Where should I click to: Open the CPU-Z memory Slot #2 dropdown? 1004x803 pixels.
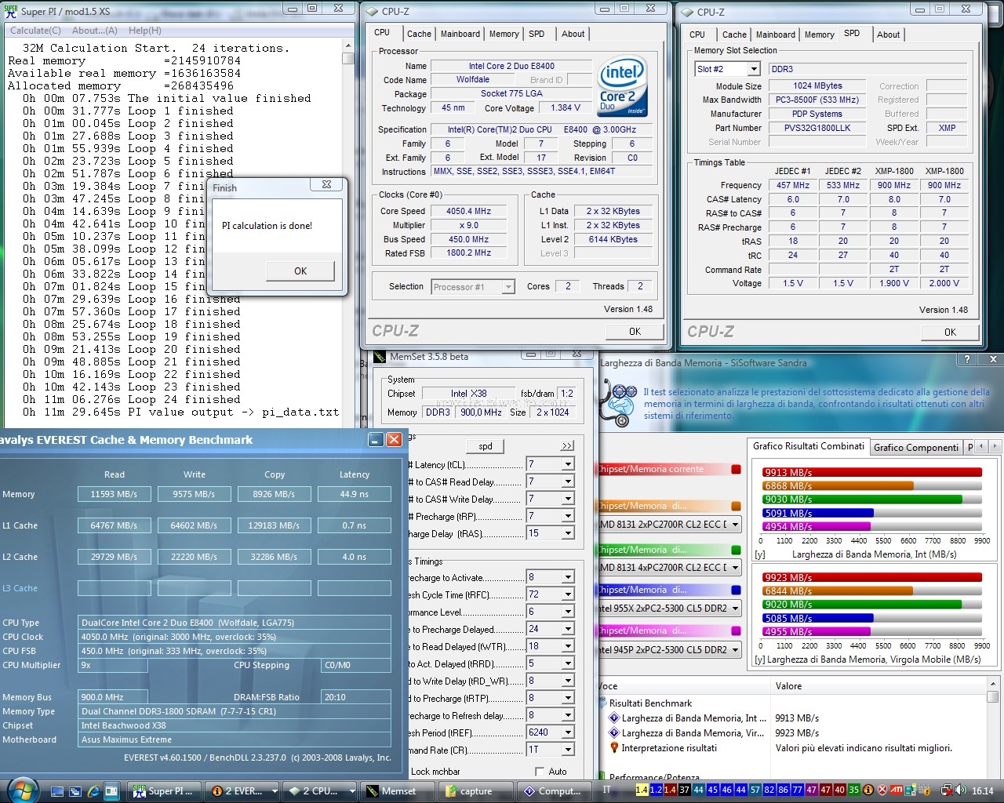754,69
